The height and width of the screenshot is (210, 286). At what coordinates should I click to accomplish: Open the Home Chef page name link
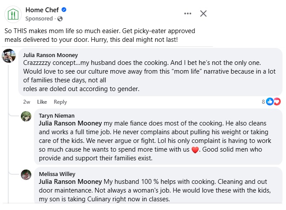tap(43, 10)
